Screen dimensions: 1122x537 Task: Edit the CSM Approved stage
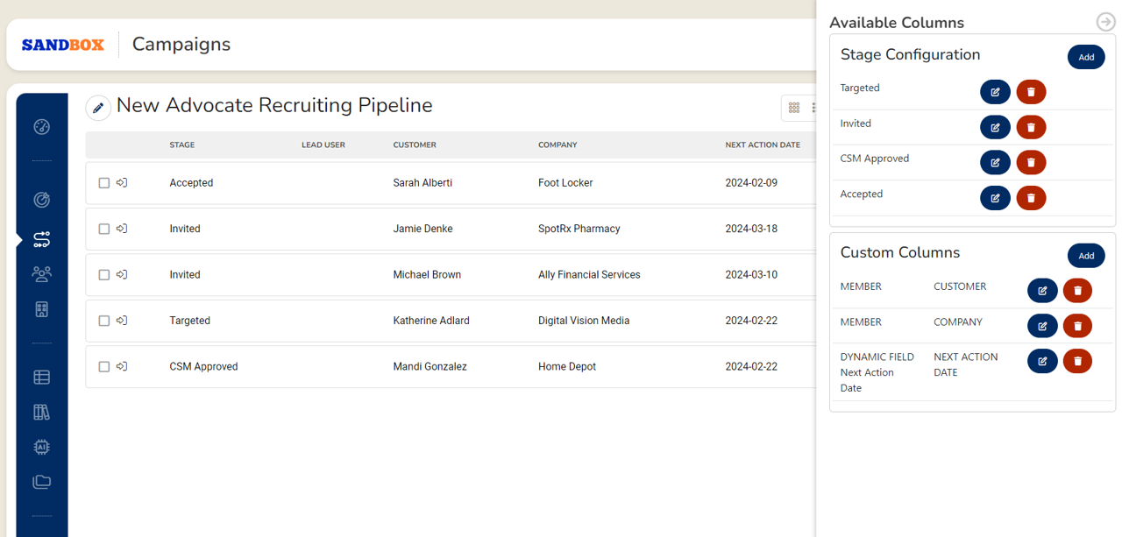coord(995,163)
